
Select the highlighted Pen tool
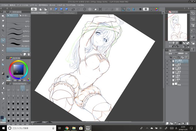pyautogui.click(x=3, y=40)
